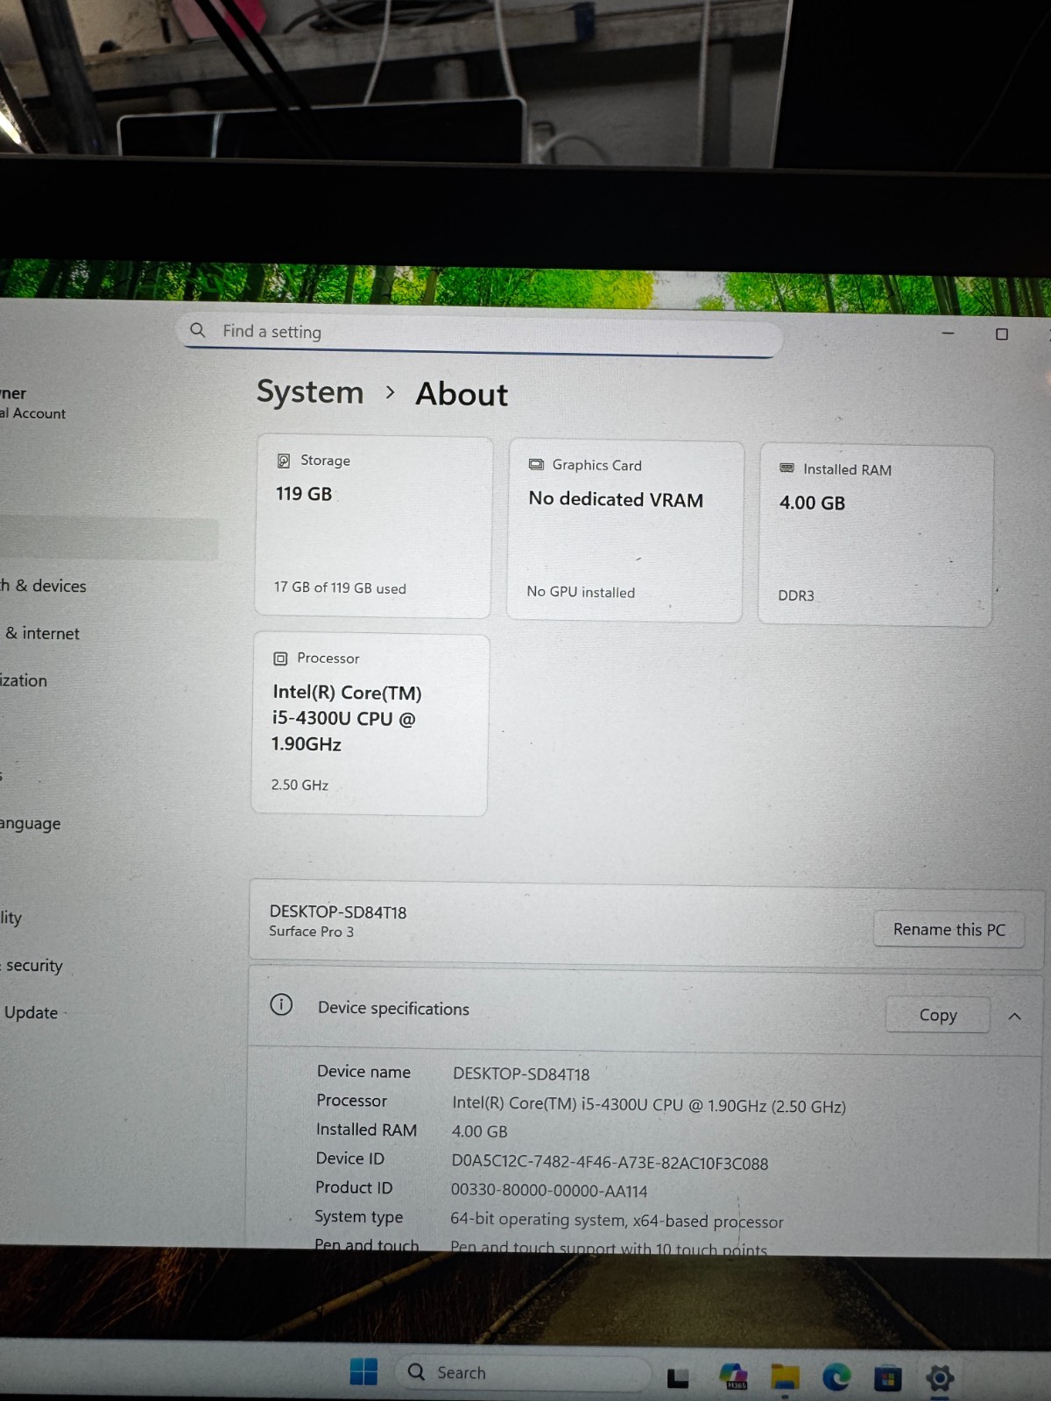Viewport: 1051px width, 1401px height.
Task: Open the Installed RAM card
Action: 876,535
